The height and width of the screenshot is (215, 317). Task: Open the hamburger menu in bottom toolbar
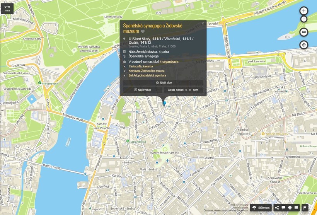(296, 208)
